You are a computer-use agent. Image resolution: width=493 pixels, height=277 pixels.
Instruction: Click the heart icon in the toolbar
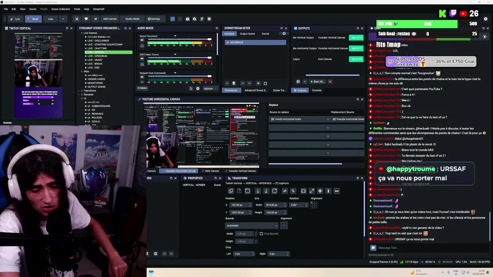coord(86,19)
